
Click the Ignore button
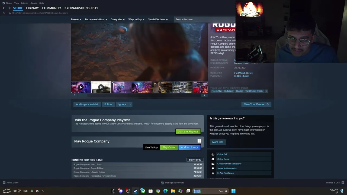pyautogui.click(x=122, y=104)
